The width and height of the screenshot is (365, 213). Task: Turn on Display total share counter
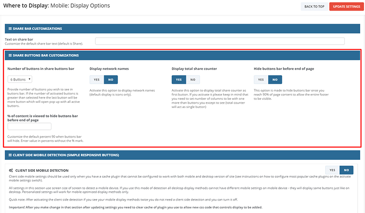point(178,80)
